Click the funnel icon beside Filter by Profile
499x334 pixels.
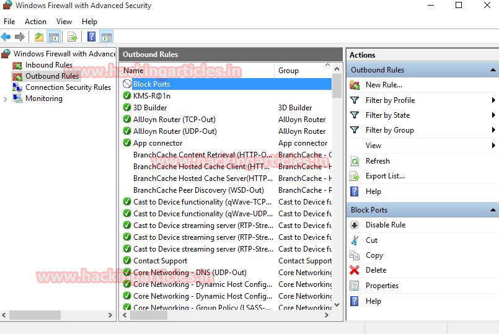[355, 100]
